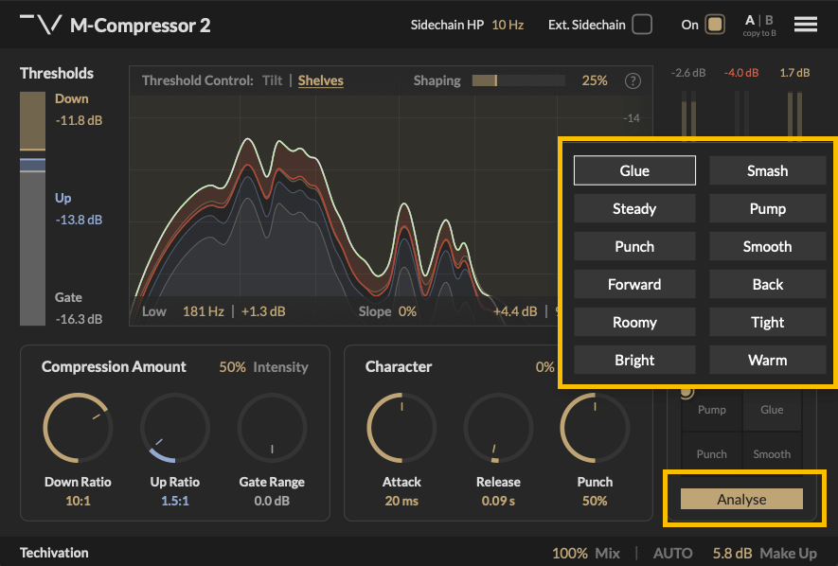Click the Low 181 Hz frequency value
The width and height of the screenshot is (838, 566).
point(203,311)
